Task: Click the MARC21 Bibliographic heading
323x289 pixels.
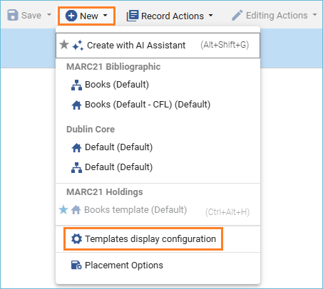Action: pyautogui.click(x=113, y=67)
